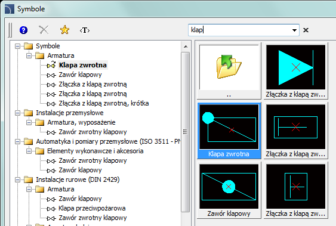Viewport: 336px width, 226px height.
Task: Click the Automatyka i pomiary przemysłowe folder icon
Action: (x=28, y=141)
